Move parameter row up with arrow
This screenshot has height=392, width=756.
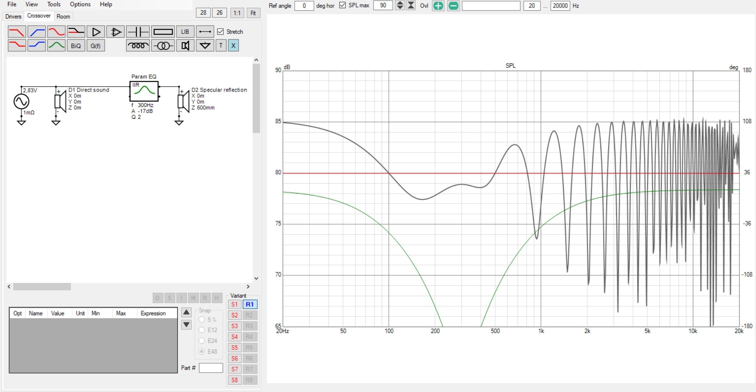coord(186,313)
